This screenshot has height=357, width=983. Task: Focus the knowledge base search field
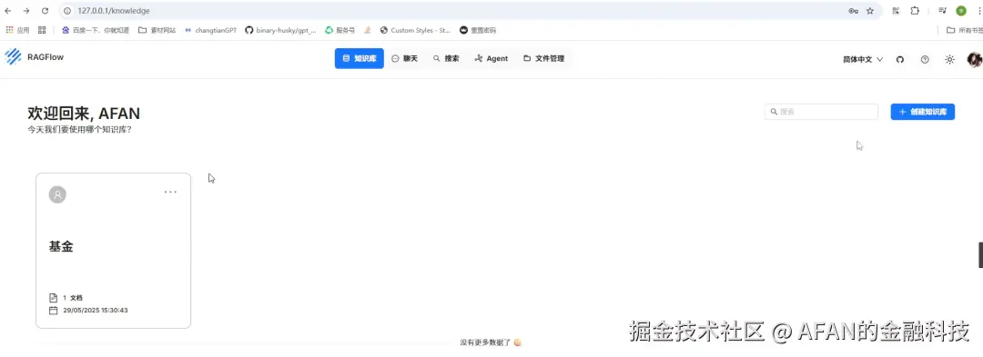tap(821, 112)
